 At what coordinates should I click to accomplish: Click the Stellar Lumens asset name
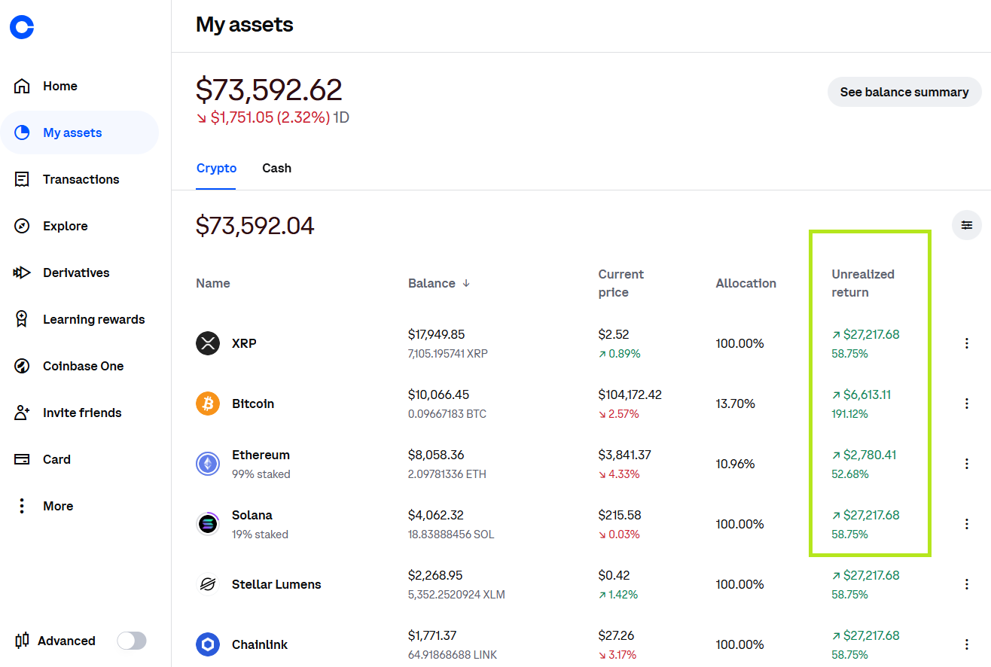point(276,584)
